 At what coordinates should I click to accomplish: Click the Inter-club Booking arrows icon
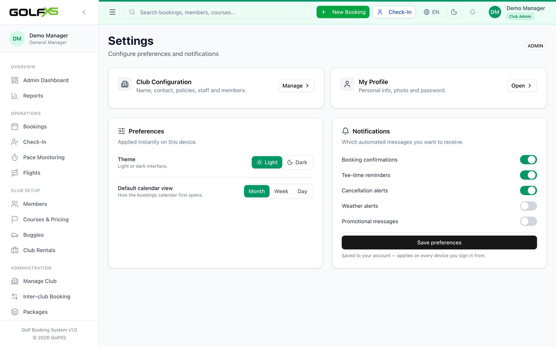pos(15,297)
